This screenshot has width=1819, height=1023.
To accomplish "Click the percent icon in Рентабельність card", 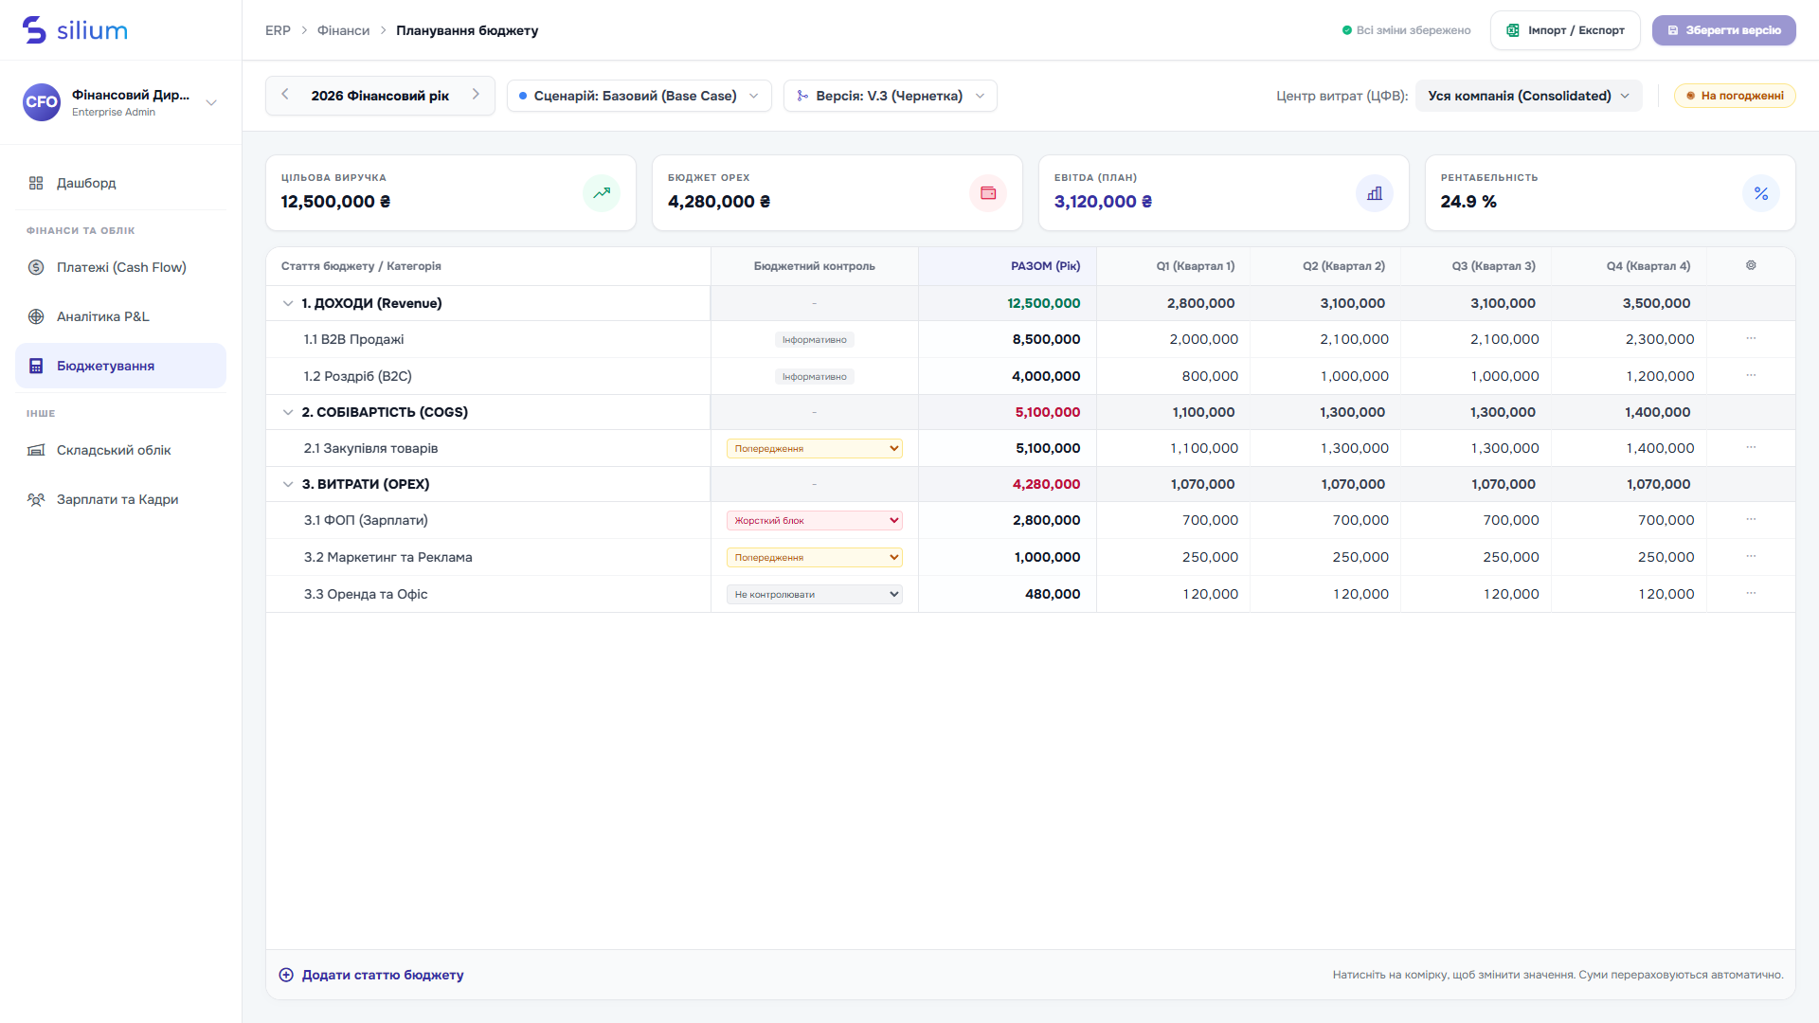I will point(1761,193).
